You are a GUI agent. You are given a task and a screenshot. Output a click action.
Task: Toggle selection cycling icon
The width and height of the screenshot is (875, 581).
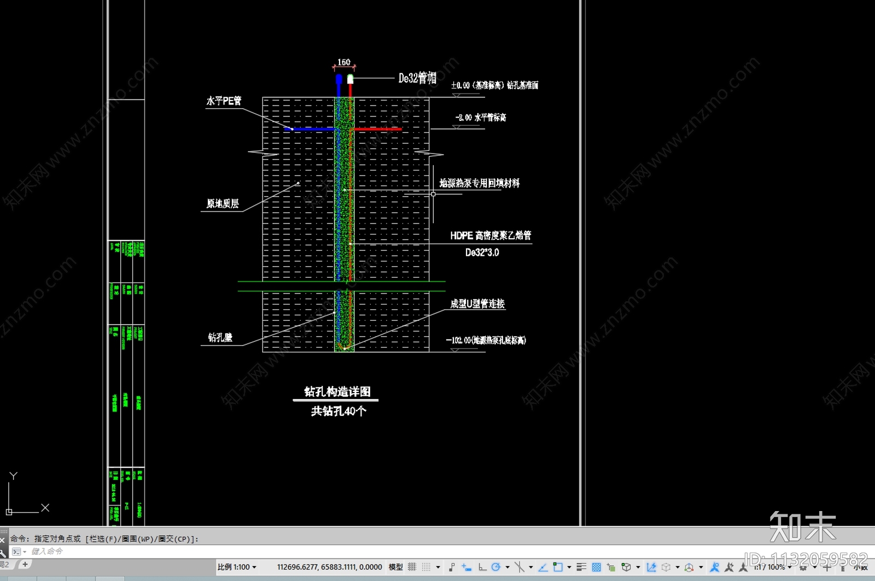click(x=611, y=567)
